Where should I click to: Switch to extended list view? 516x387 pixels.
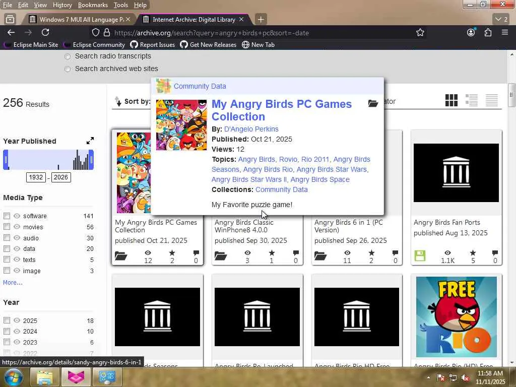(472, 100)
